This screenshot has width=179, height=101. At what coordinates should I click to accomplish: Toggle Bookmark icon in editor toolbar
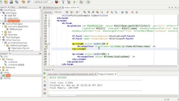point(116,12)
